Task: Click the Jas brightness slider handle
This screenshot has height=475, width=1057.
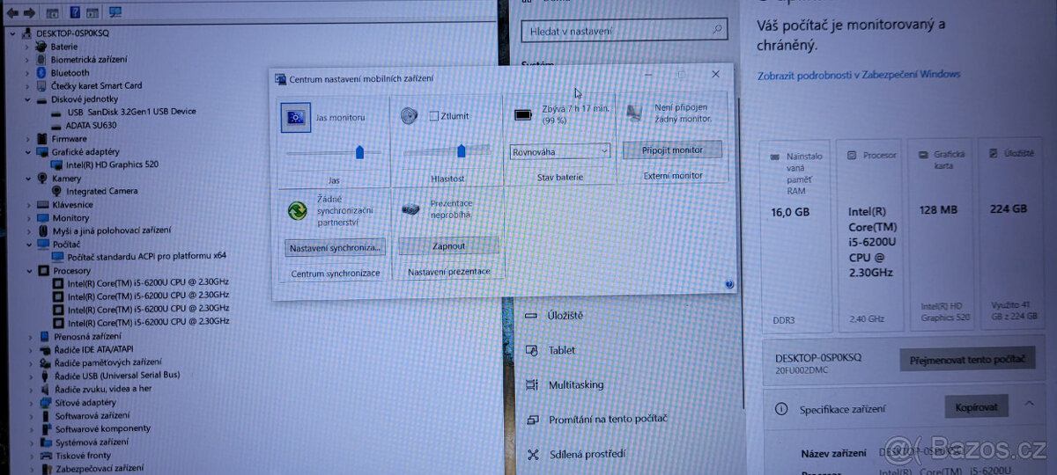Action: click(359, 152)
